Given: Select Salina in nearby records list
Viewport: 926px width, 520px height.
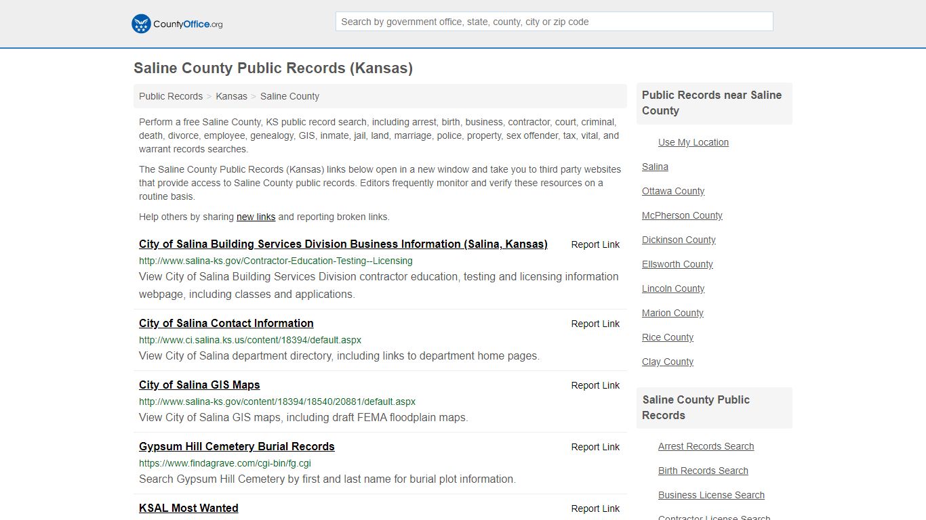Looking at the screenshot, I should pos(655,167).
